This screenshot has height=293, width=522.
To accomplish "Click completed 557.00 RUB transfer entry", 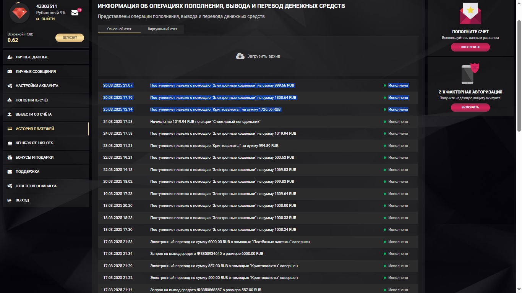I will [224, 266].
